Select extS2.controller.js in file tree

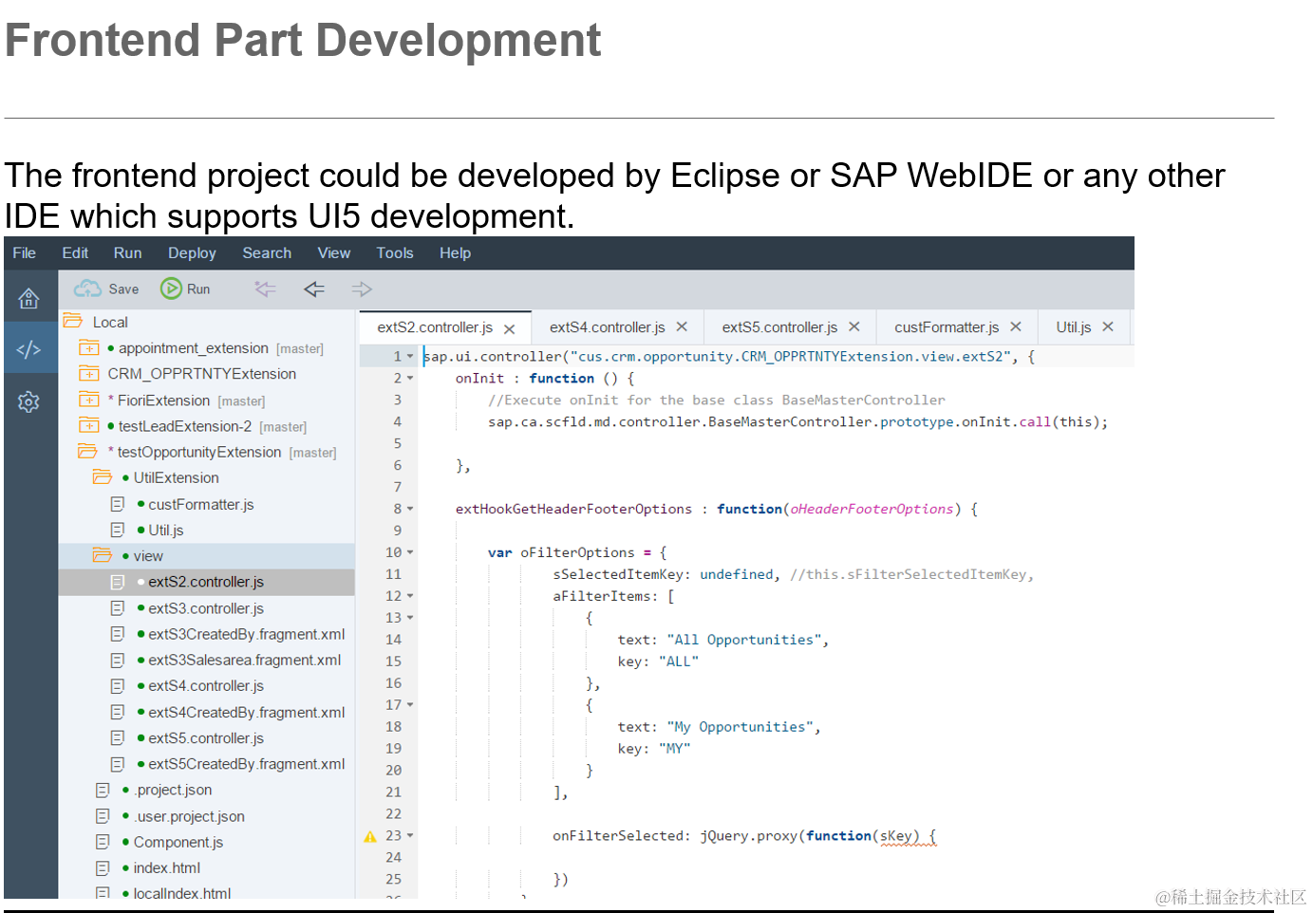coord(207,582)
